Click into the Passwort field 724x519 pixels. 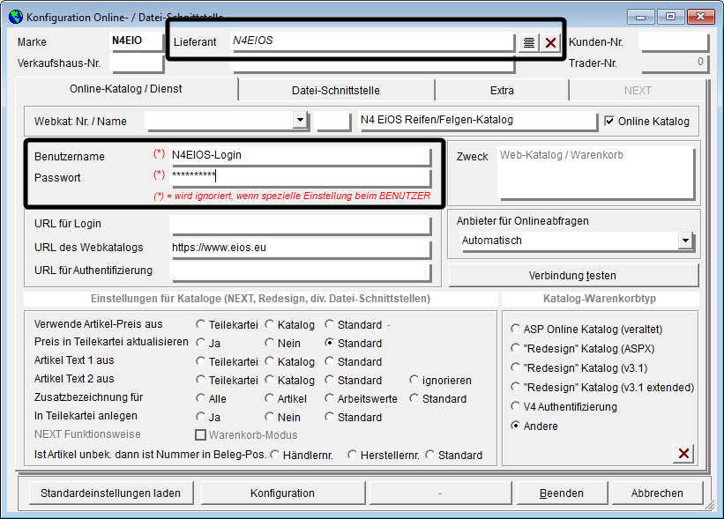point(300,176)
